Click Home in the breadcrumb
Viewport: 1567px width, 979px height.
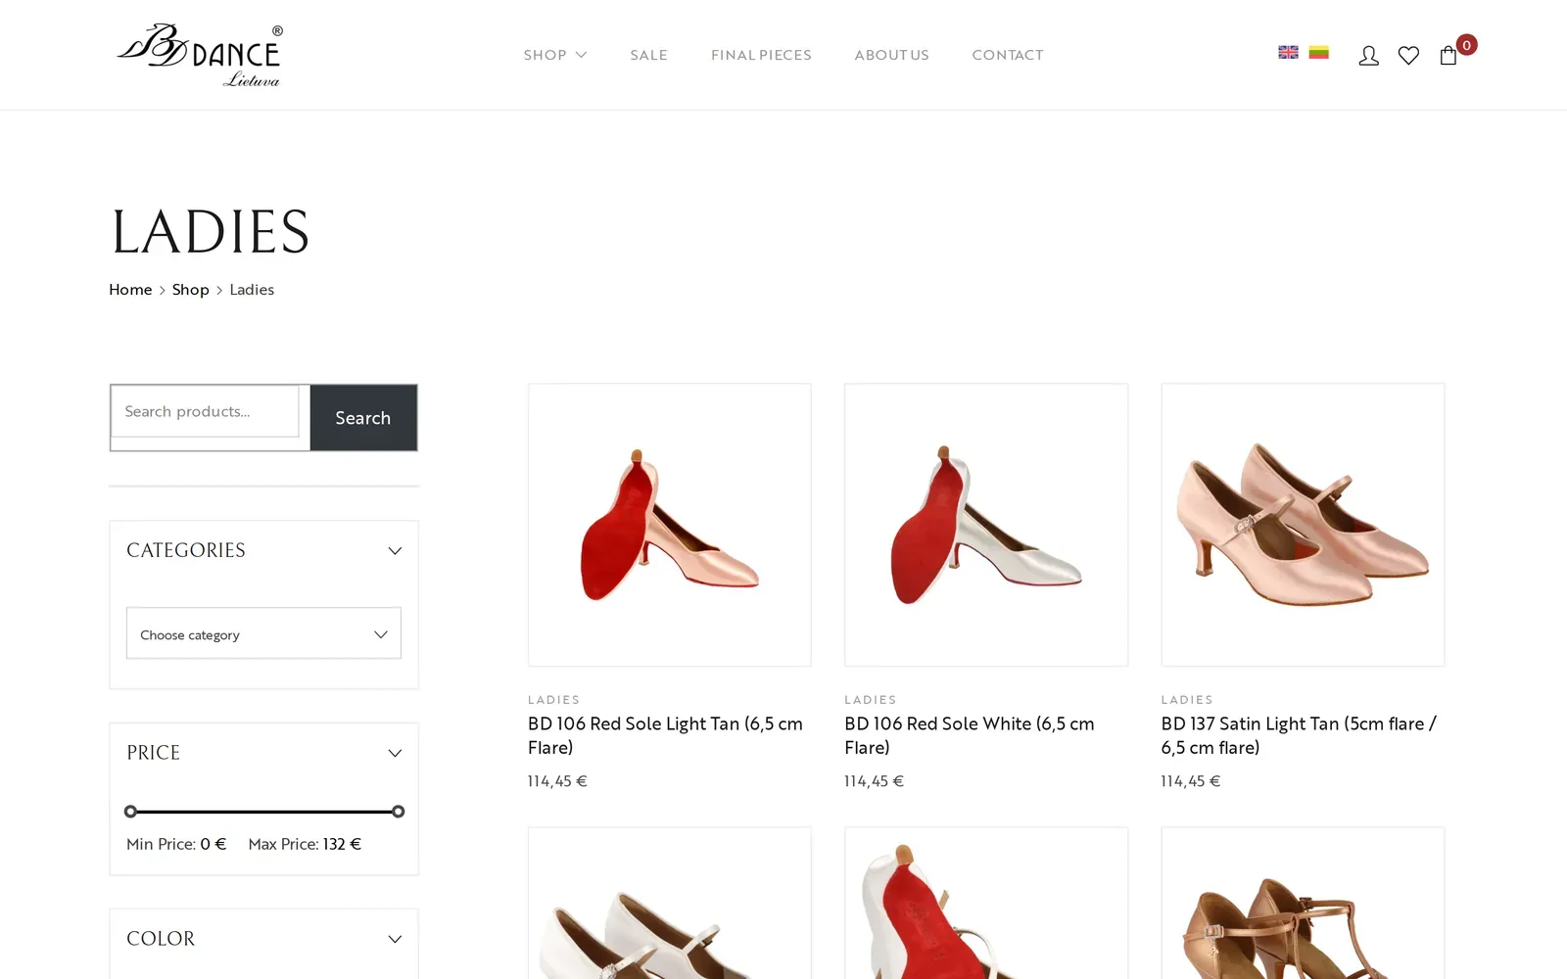[x=130, y=290]
